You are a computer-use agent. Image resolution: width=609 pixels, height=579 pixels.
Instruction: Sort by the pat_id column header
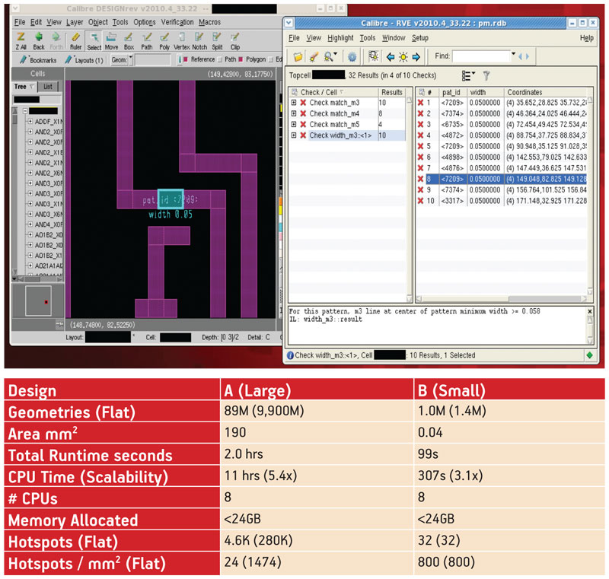[x=452, y=92]
